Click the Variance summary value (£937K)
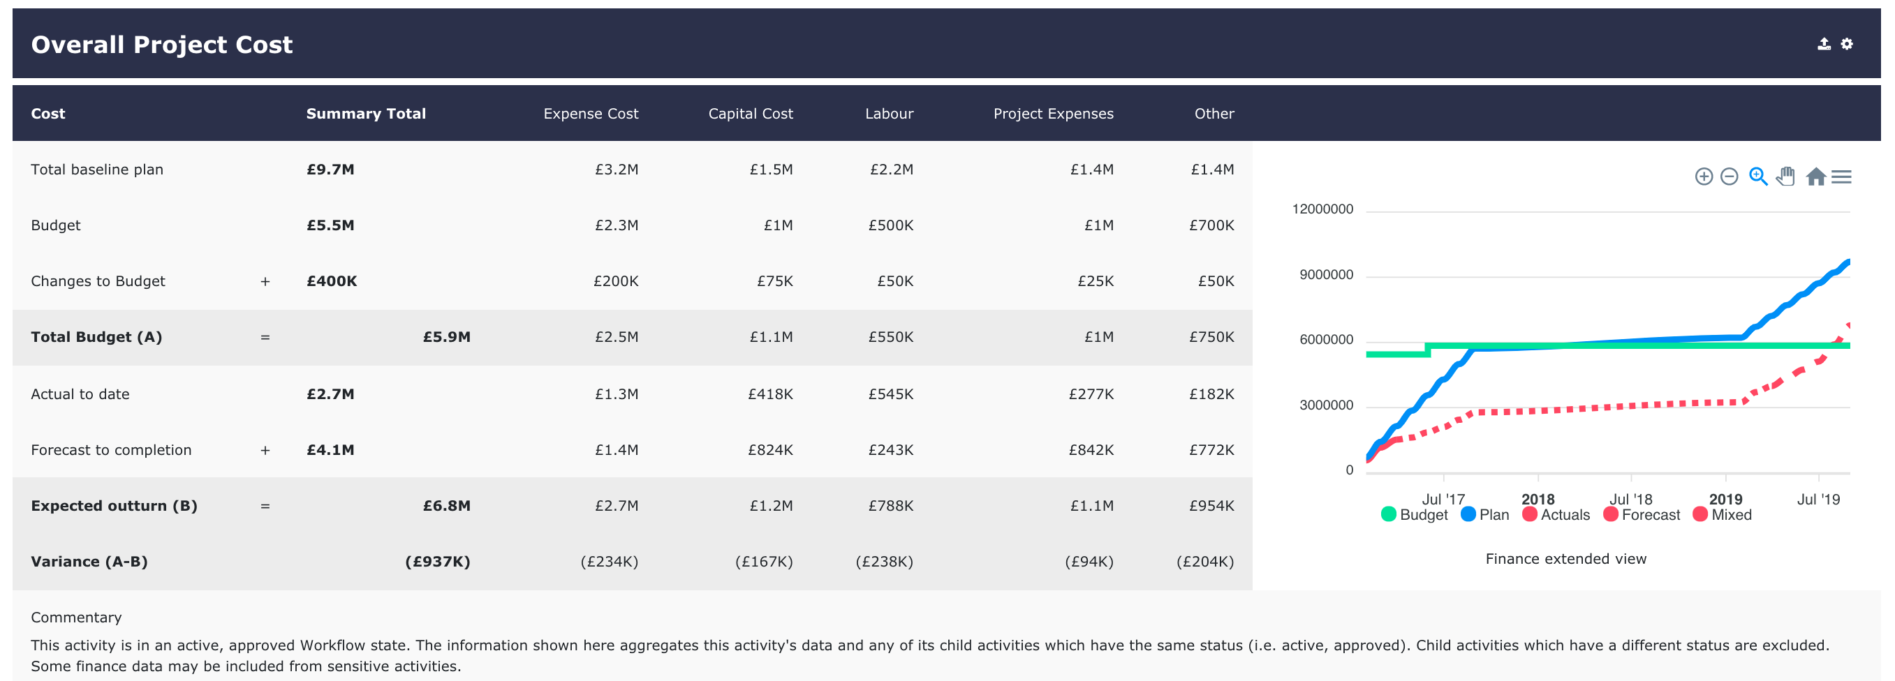The image size is (1895, 681). point(437,562)
